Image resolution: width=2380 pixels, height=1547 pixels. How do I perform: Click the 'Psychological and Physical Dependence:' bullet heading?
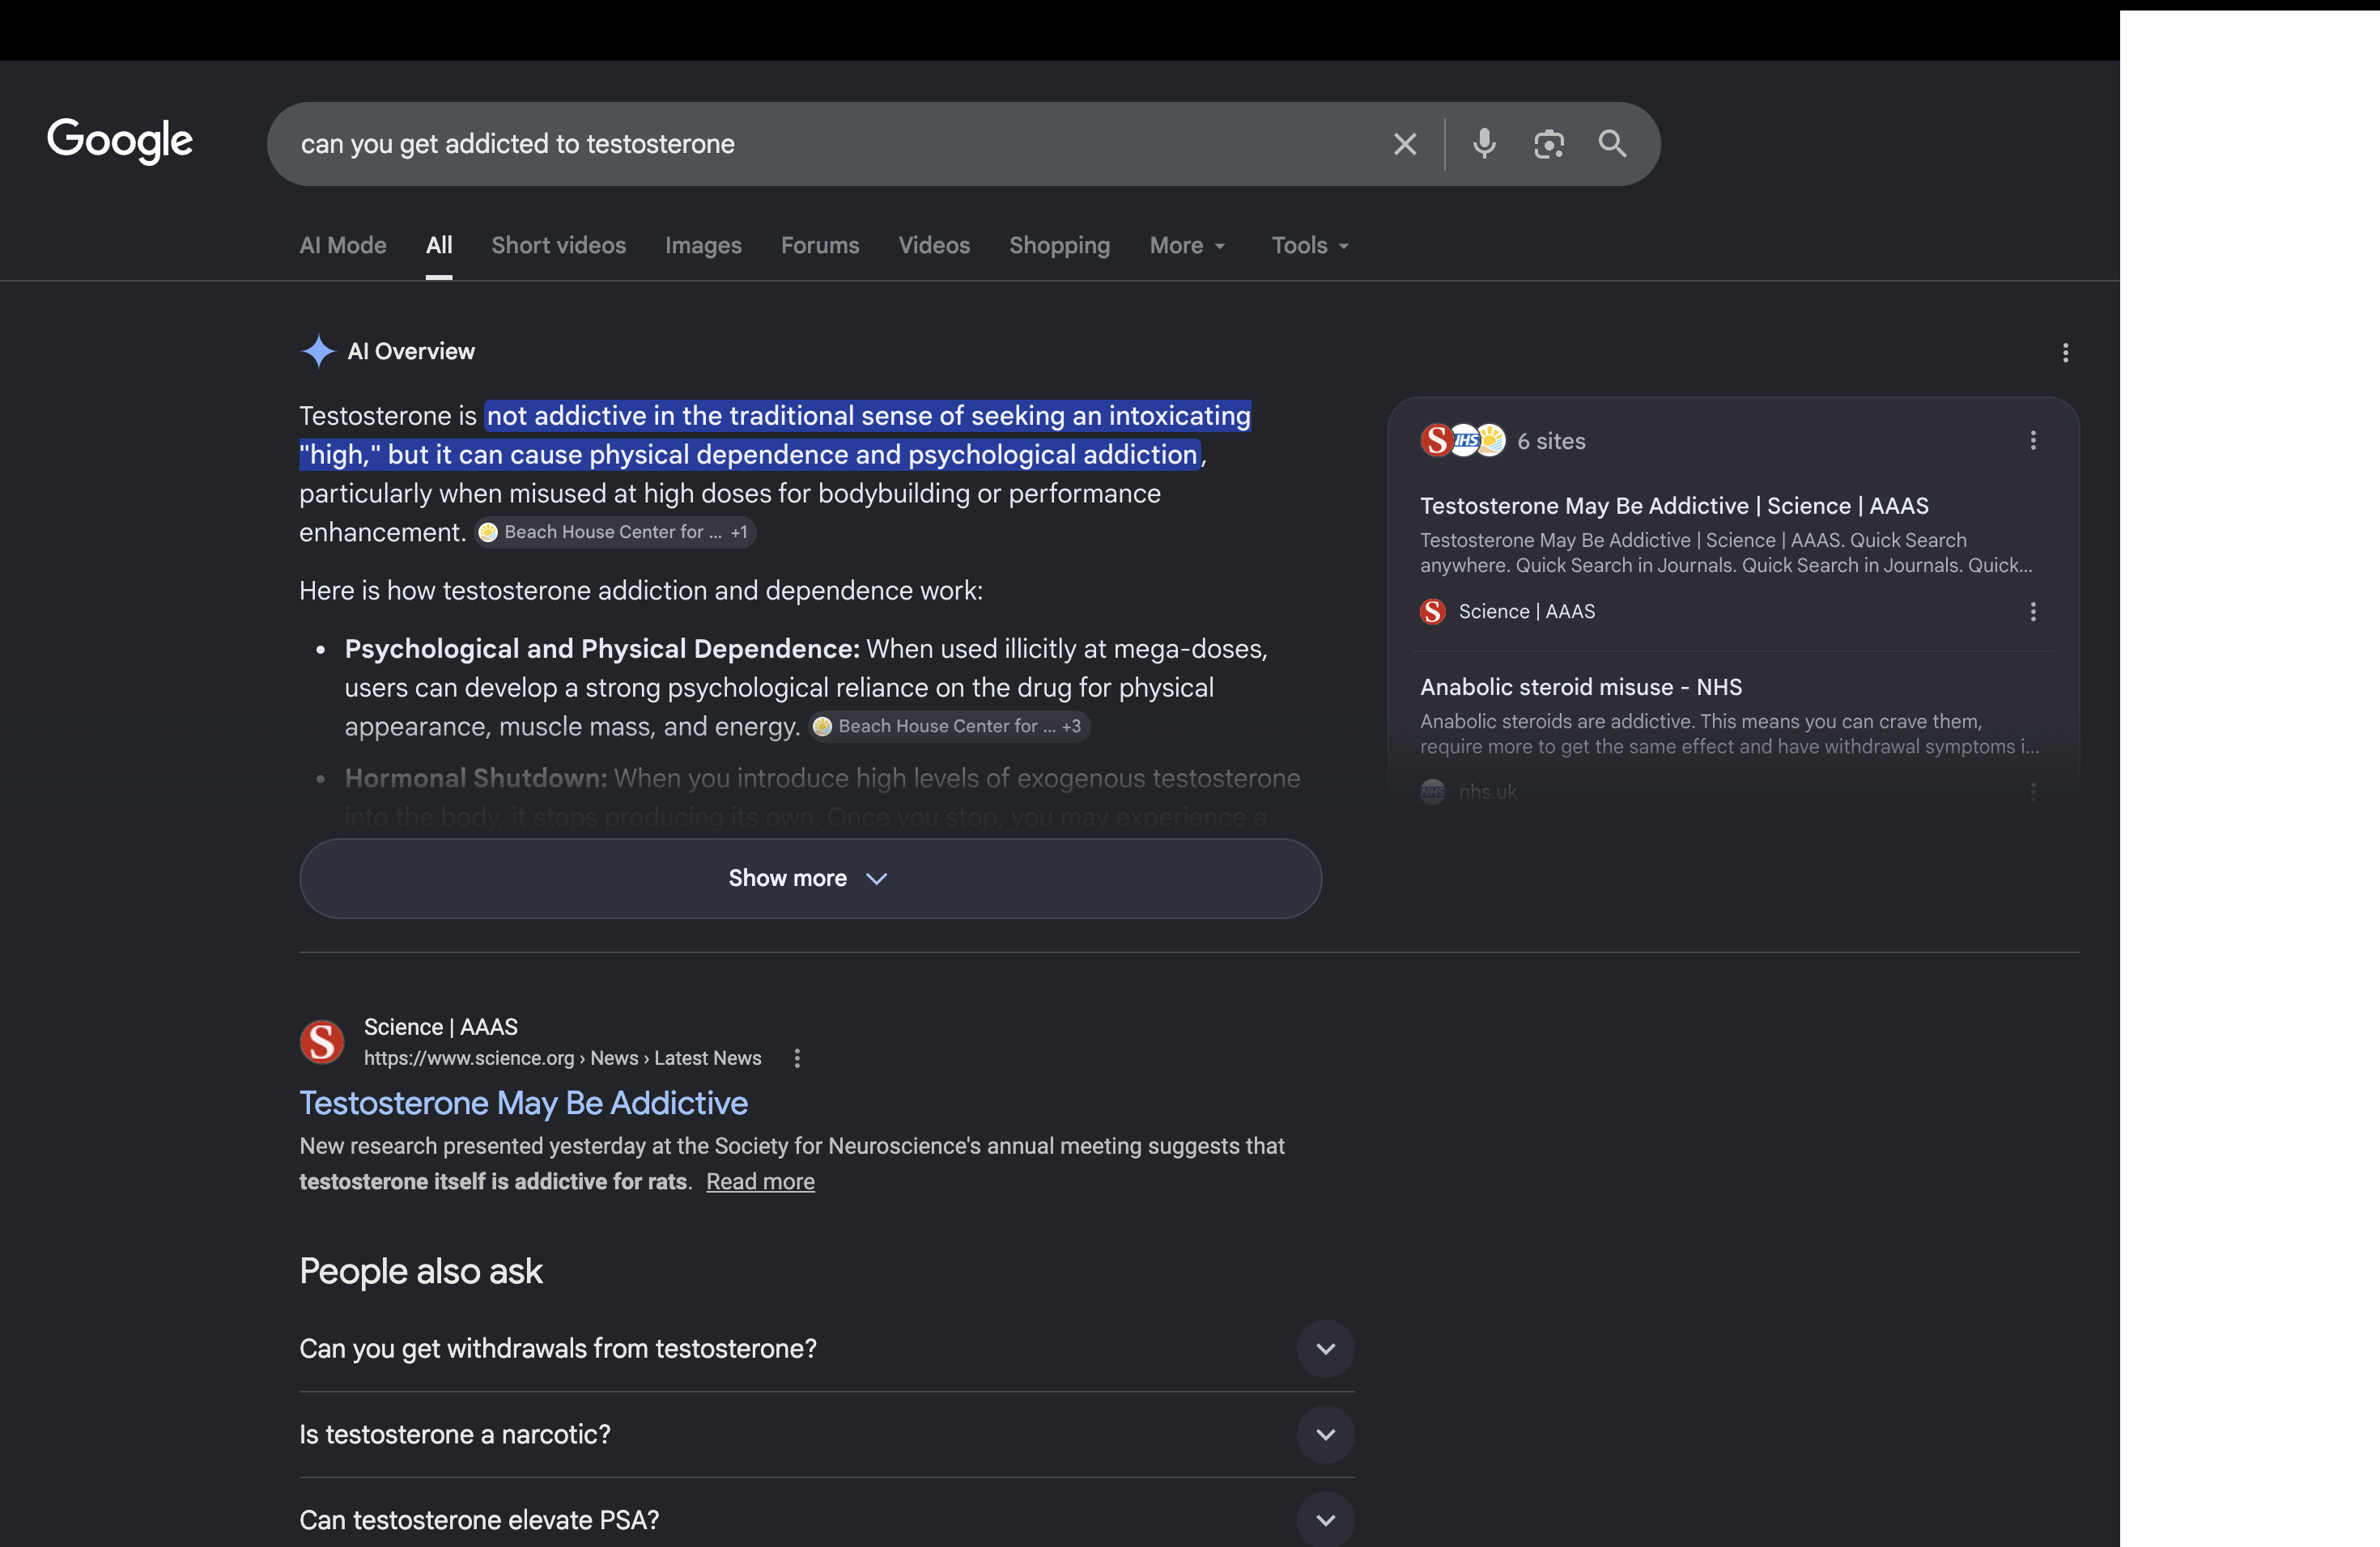coord(602,649)
